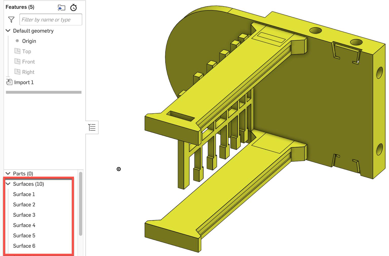Click the filter by name input field
Image resolution: width=389 pixels, height=256 pixels.
[x=50, y=19]
